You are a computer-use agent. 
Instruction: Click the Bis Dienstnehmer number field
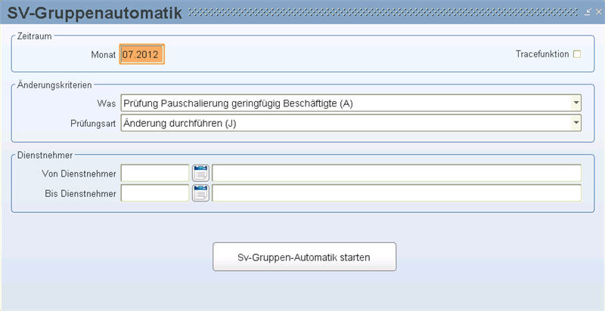click(x=155, y=193)
